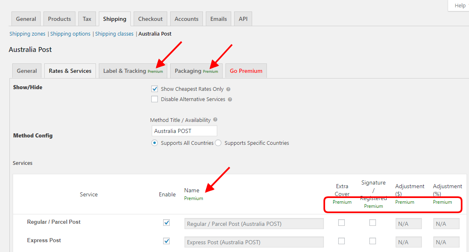Toggle Enable for Express Post
The width and height of the screenshot is (469, 252).
(166, 241)
